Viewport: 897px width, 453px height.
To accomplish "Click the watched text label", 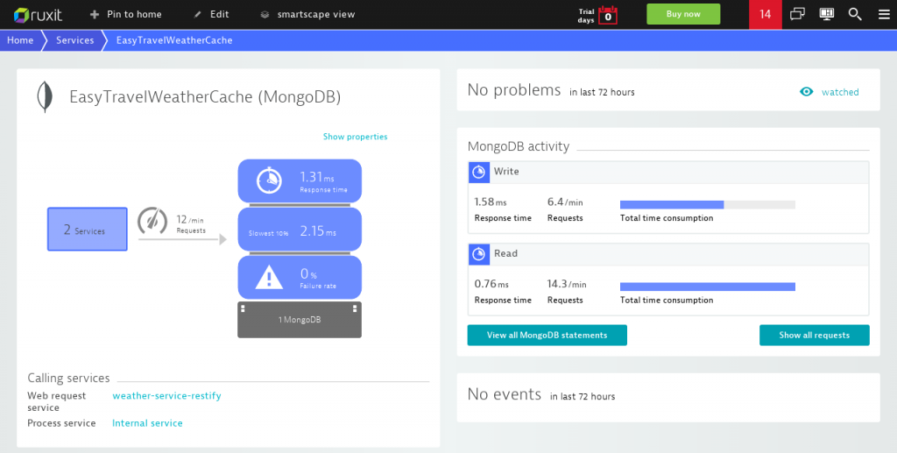I will click(840, 92).
